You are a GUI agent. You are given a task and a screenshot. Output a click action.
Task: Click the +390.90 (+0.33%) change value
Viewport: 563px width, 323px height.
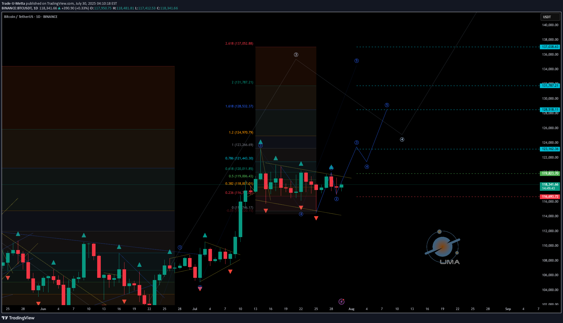click(75, 8)
